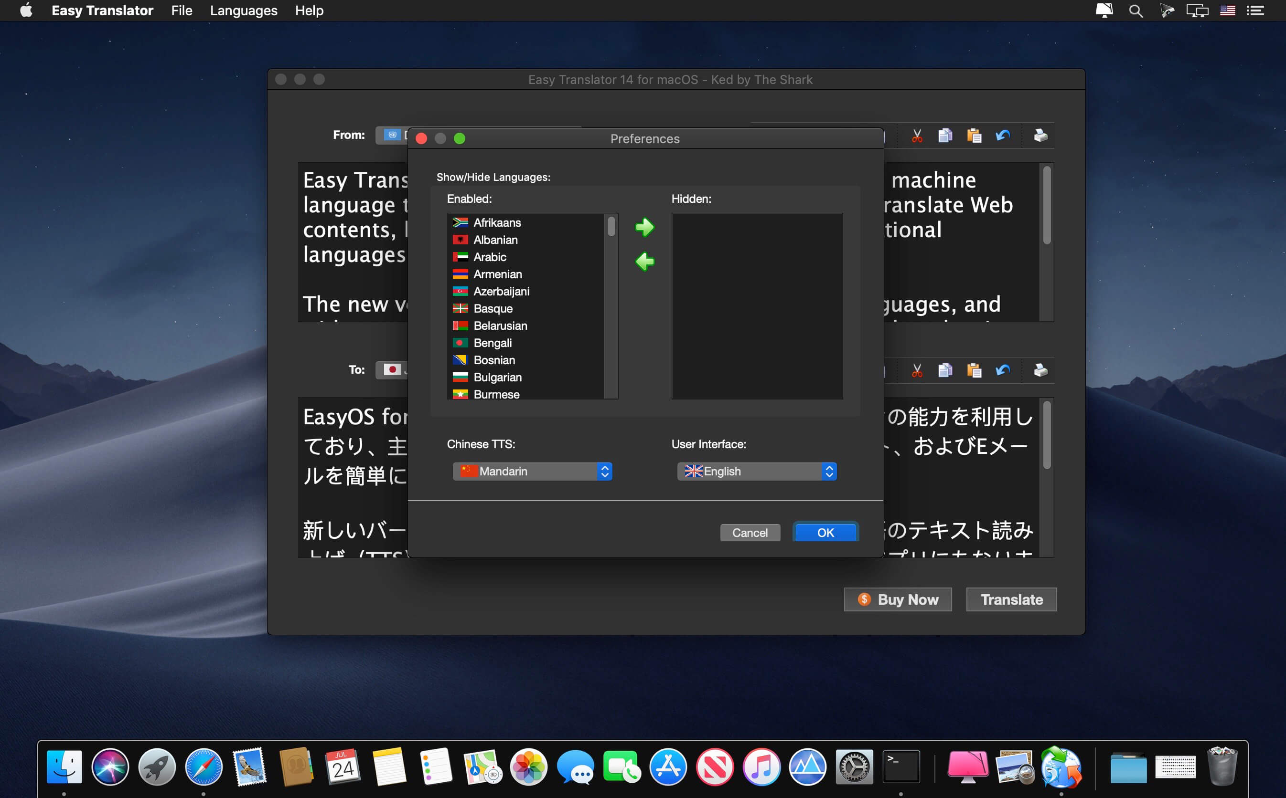This screenshot has height=798, width=1286.
Task: Click the print icon in From toolbar
Action: [1040, 136]
